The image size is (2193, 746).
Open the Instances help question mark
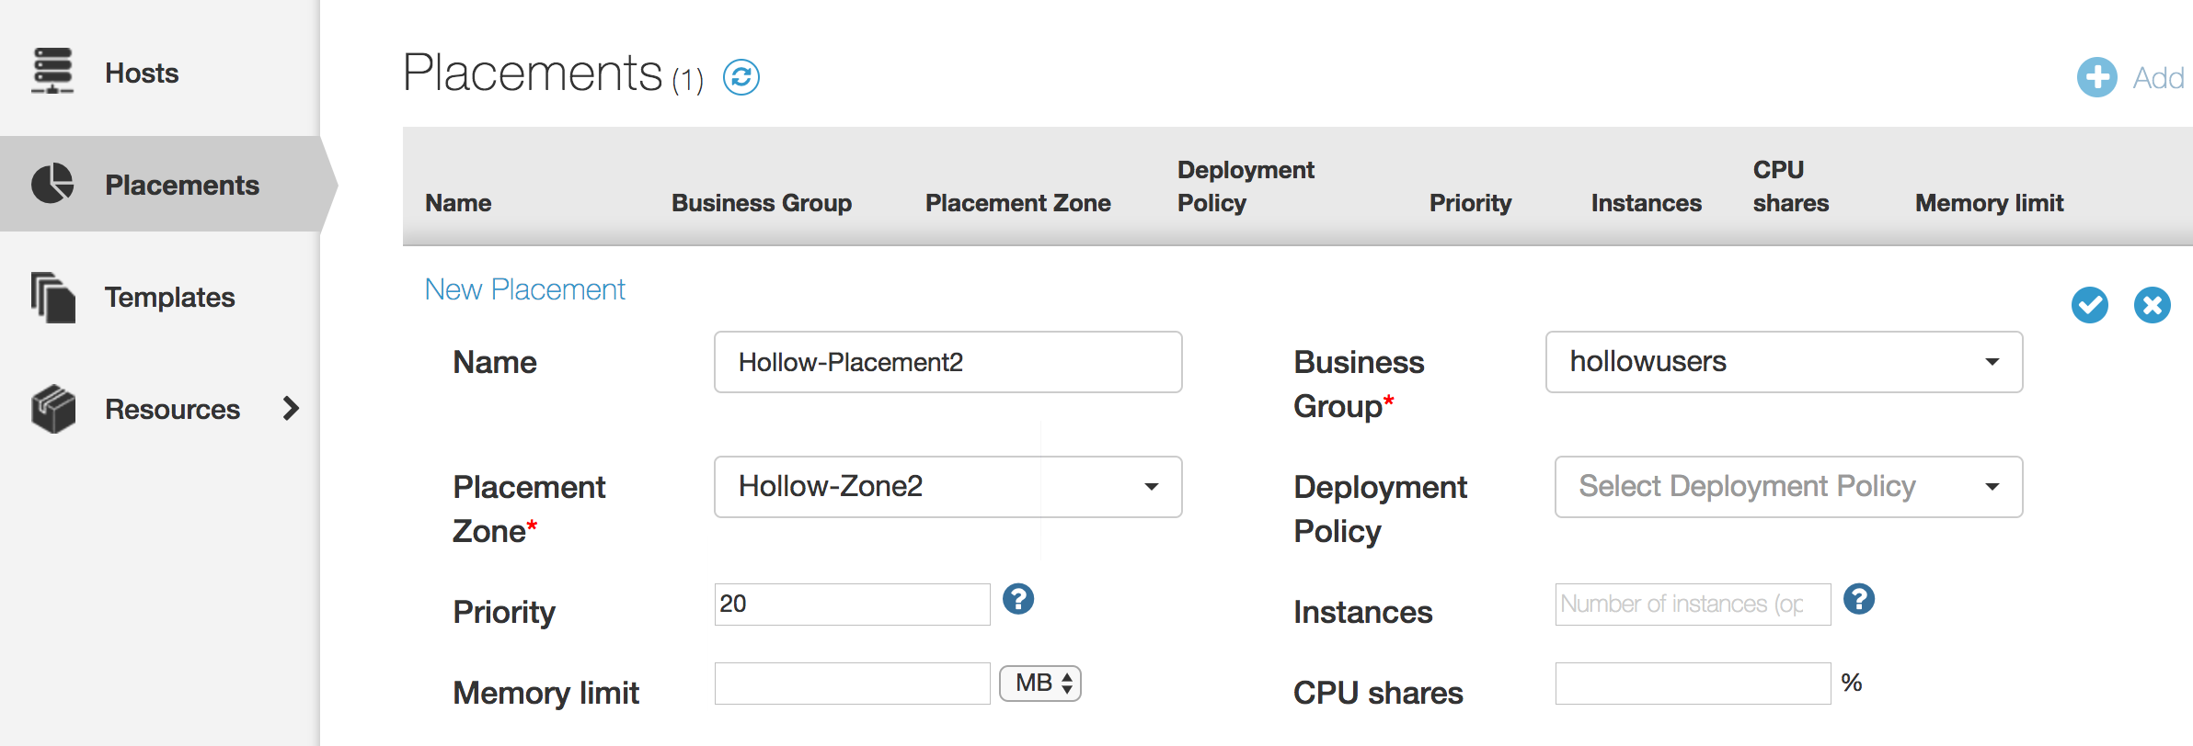(x=1858, y=599)
